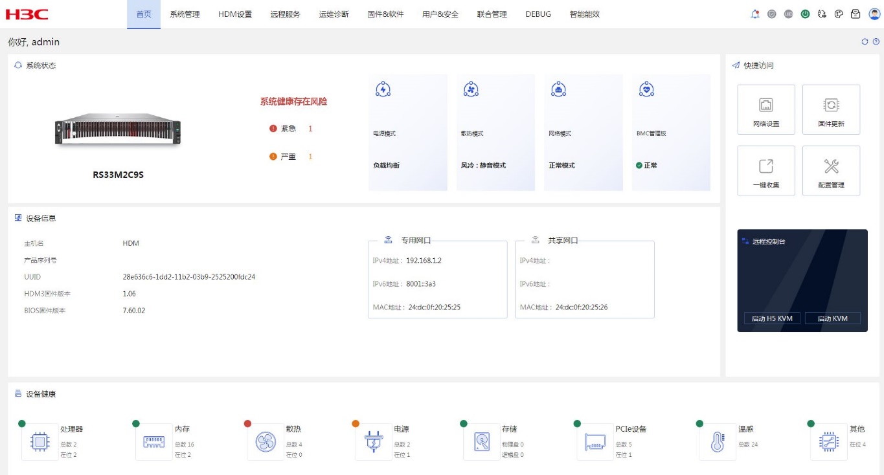Open 内存 memory health icon
This screenshot has width=884, height=475.
154,442
